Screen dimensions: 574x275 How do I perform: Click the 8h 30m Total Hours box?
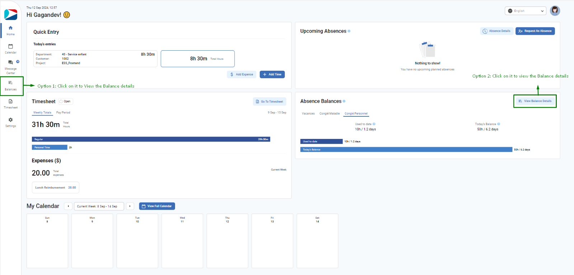click(198, 59)
